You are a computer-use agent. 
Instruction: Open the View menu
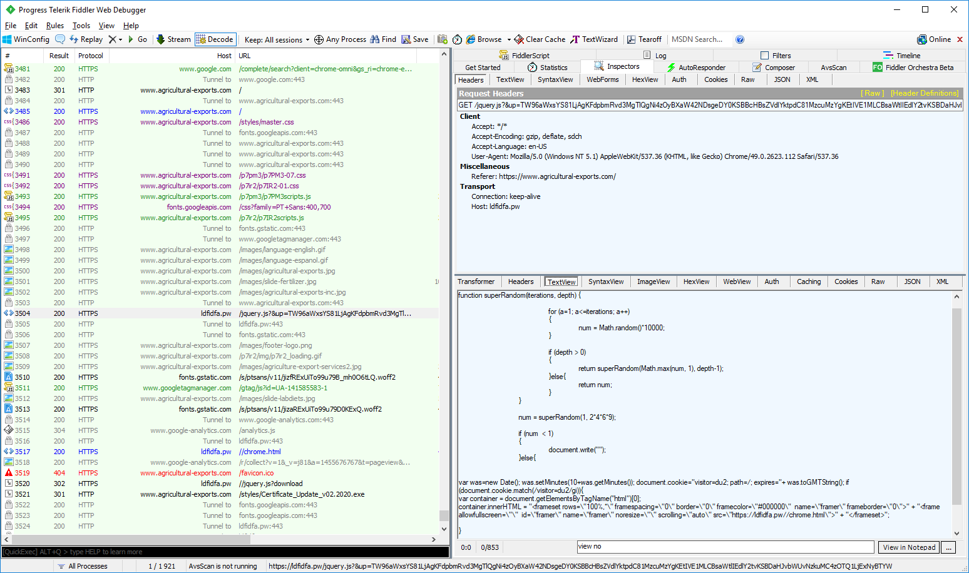(x=106, y=26)
